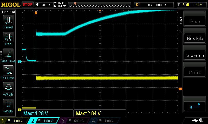208x124 pixels.
Task: Click the RIGOL logo
Action: (11, 5)
